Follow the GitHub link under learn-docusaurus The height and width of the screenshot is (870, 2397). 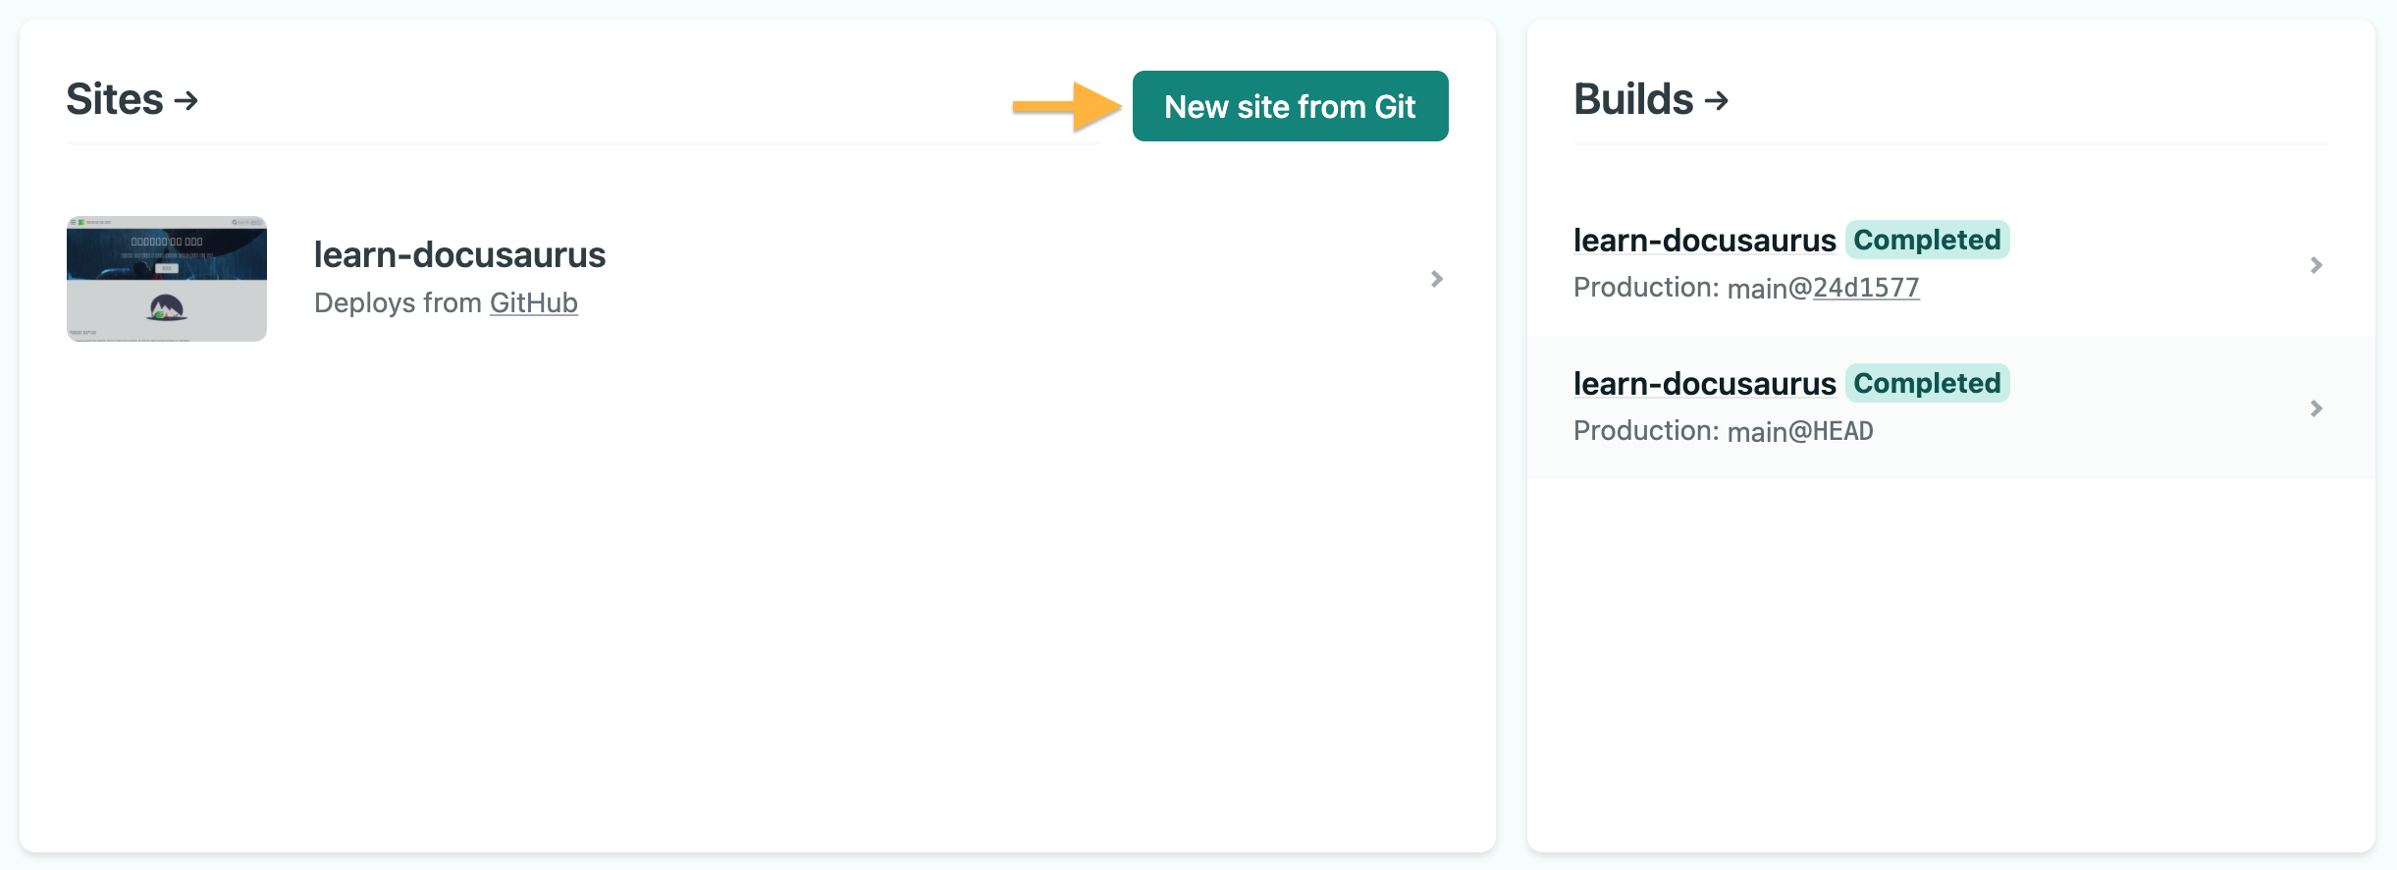[x=533, y=302]
